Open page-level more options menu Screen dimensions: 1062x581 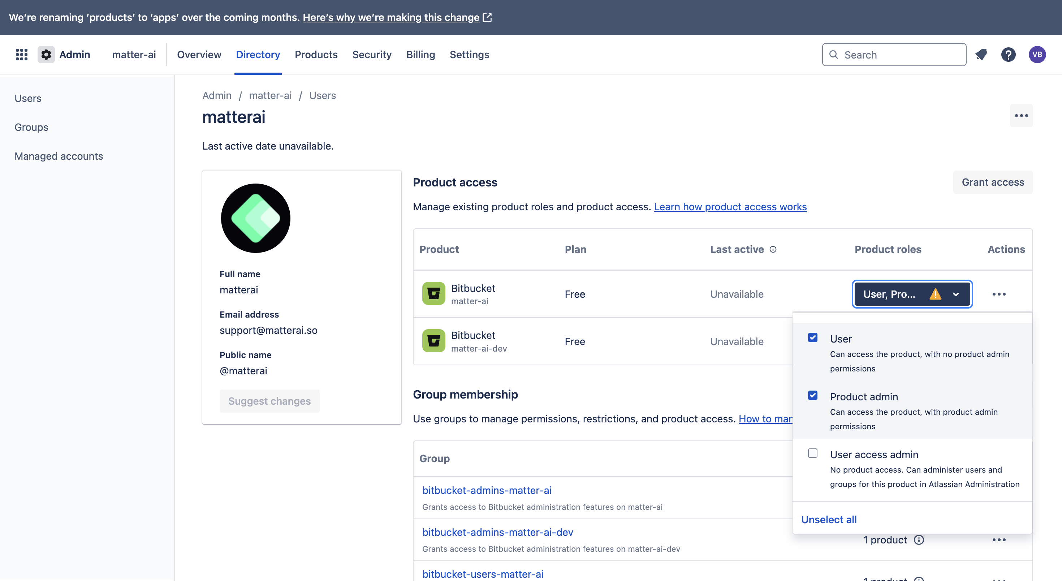(x=1021, y=116)
